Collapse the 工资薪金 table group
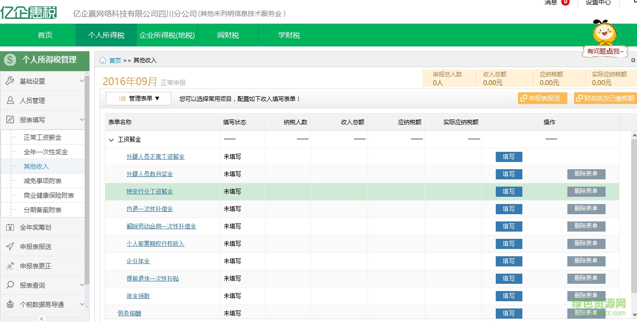 [x=110, y=139]
